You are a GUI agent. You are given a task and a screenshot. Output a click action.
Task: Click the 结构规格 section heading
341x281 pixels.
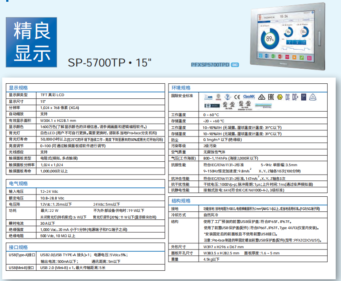[x=181, y=201]
